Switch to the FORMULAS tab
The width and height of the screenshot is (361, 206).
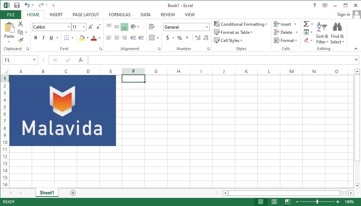click(120, 14)
